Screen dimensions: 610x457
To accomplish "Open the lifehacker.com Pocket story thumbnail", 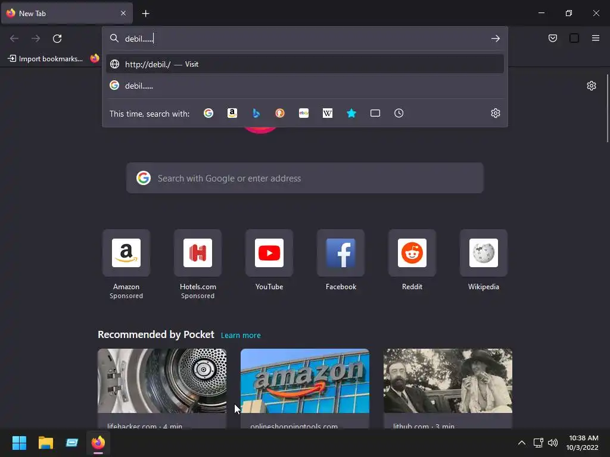I will 162,381.
